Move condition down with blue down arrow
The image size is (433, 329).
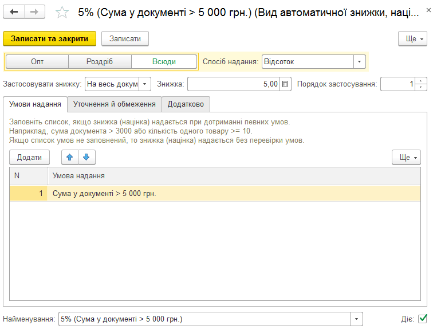click(x=86, y=157)
